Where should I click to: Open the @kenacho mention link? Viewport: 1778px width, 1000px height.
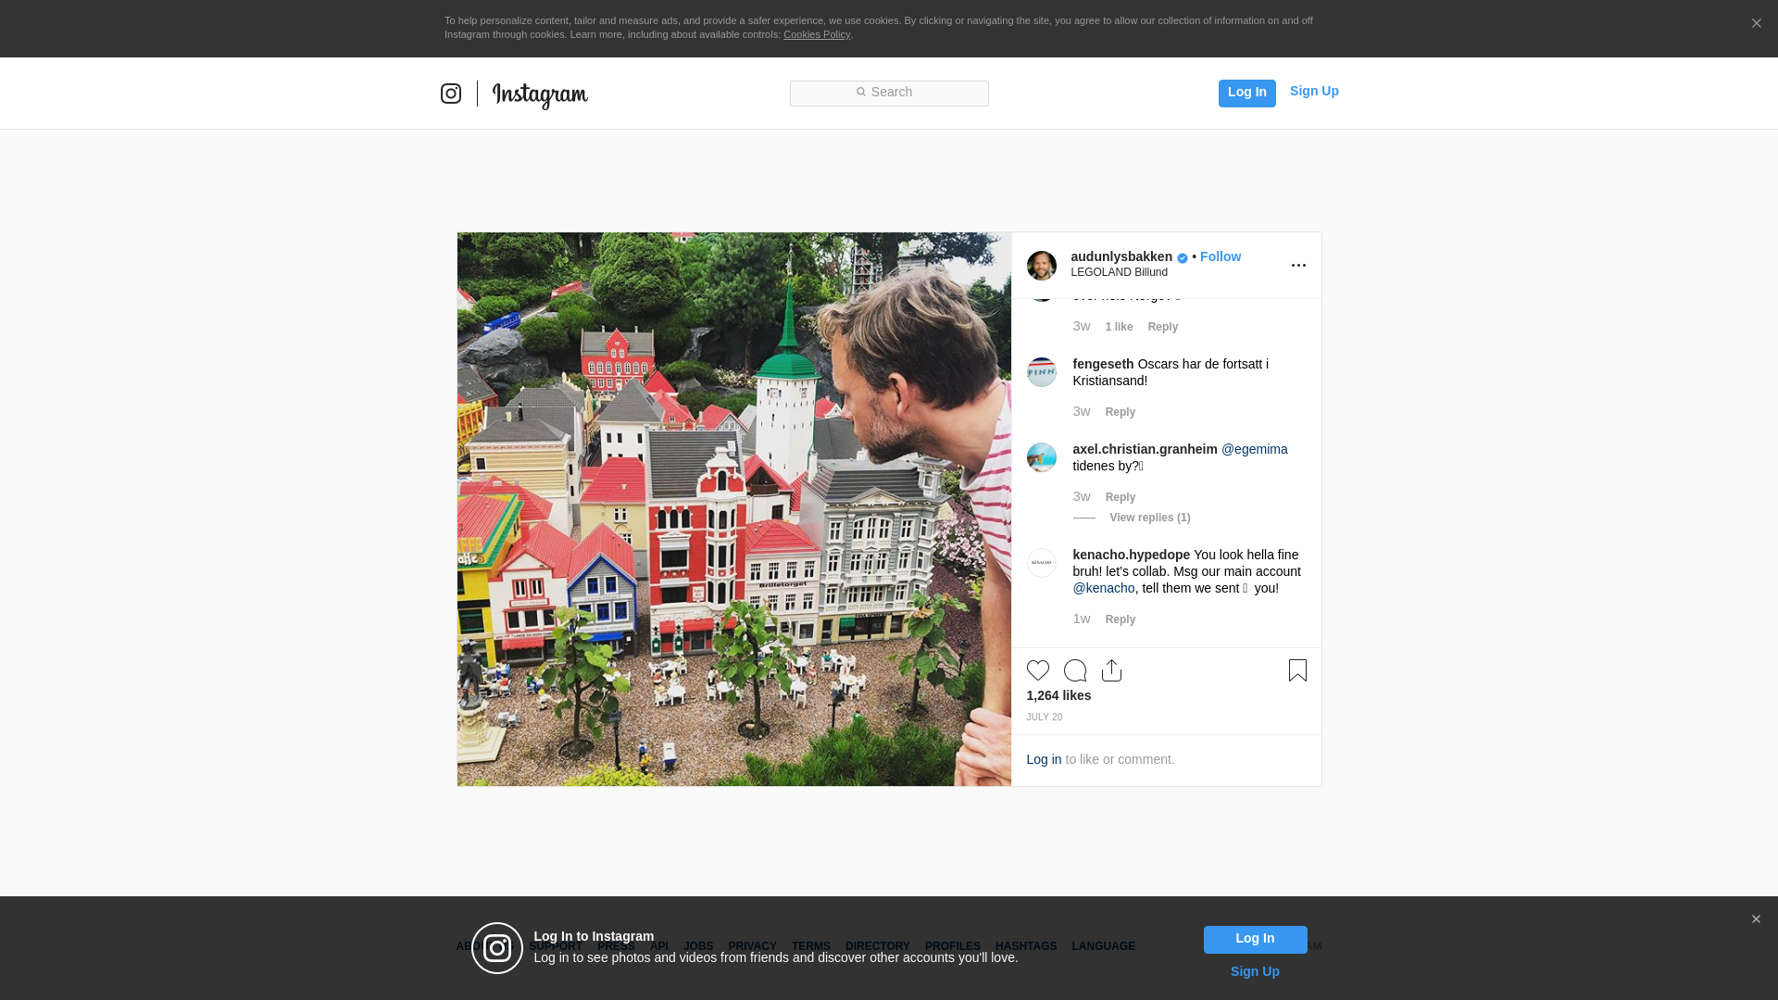point(1103,588)
